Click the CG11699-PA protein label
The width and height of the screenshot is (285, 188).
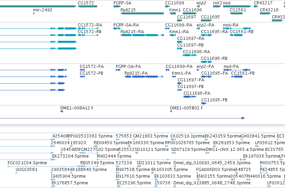click(x=179, y=67)
